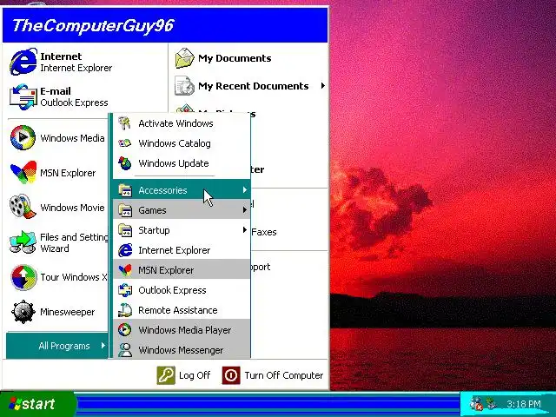This screenshot has height=417, width=556.
Task: Click the Start button
Action: pyautogui.click(x=37, y=404)
